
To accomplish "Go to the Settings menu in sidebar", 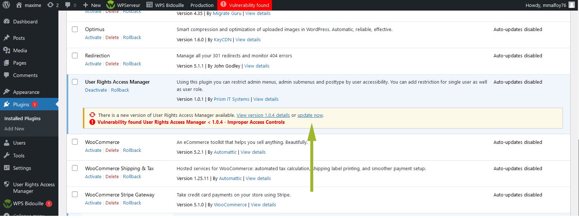I will 22,168.
